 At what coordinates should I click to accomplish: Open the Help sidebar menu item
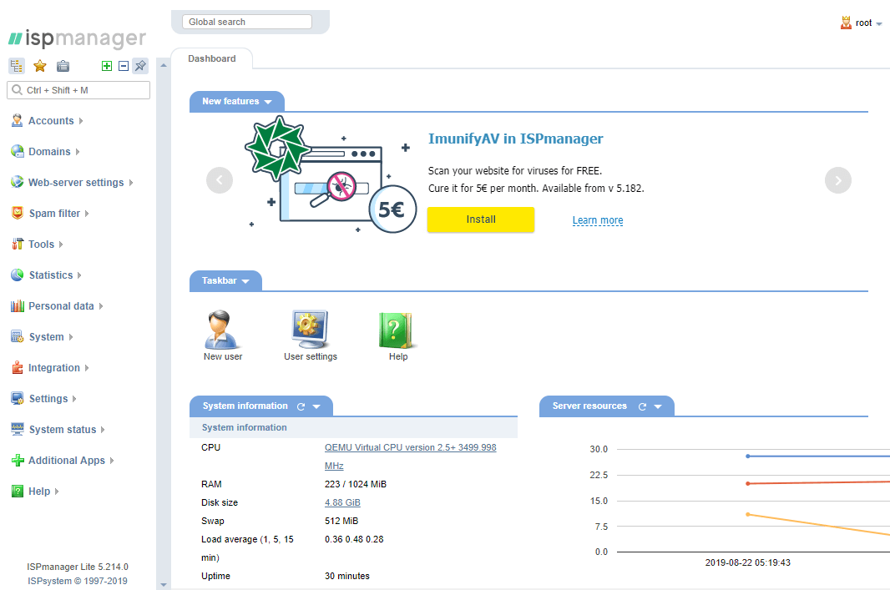click(x=39, y=492)
